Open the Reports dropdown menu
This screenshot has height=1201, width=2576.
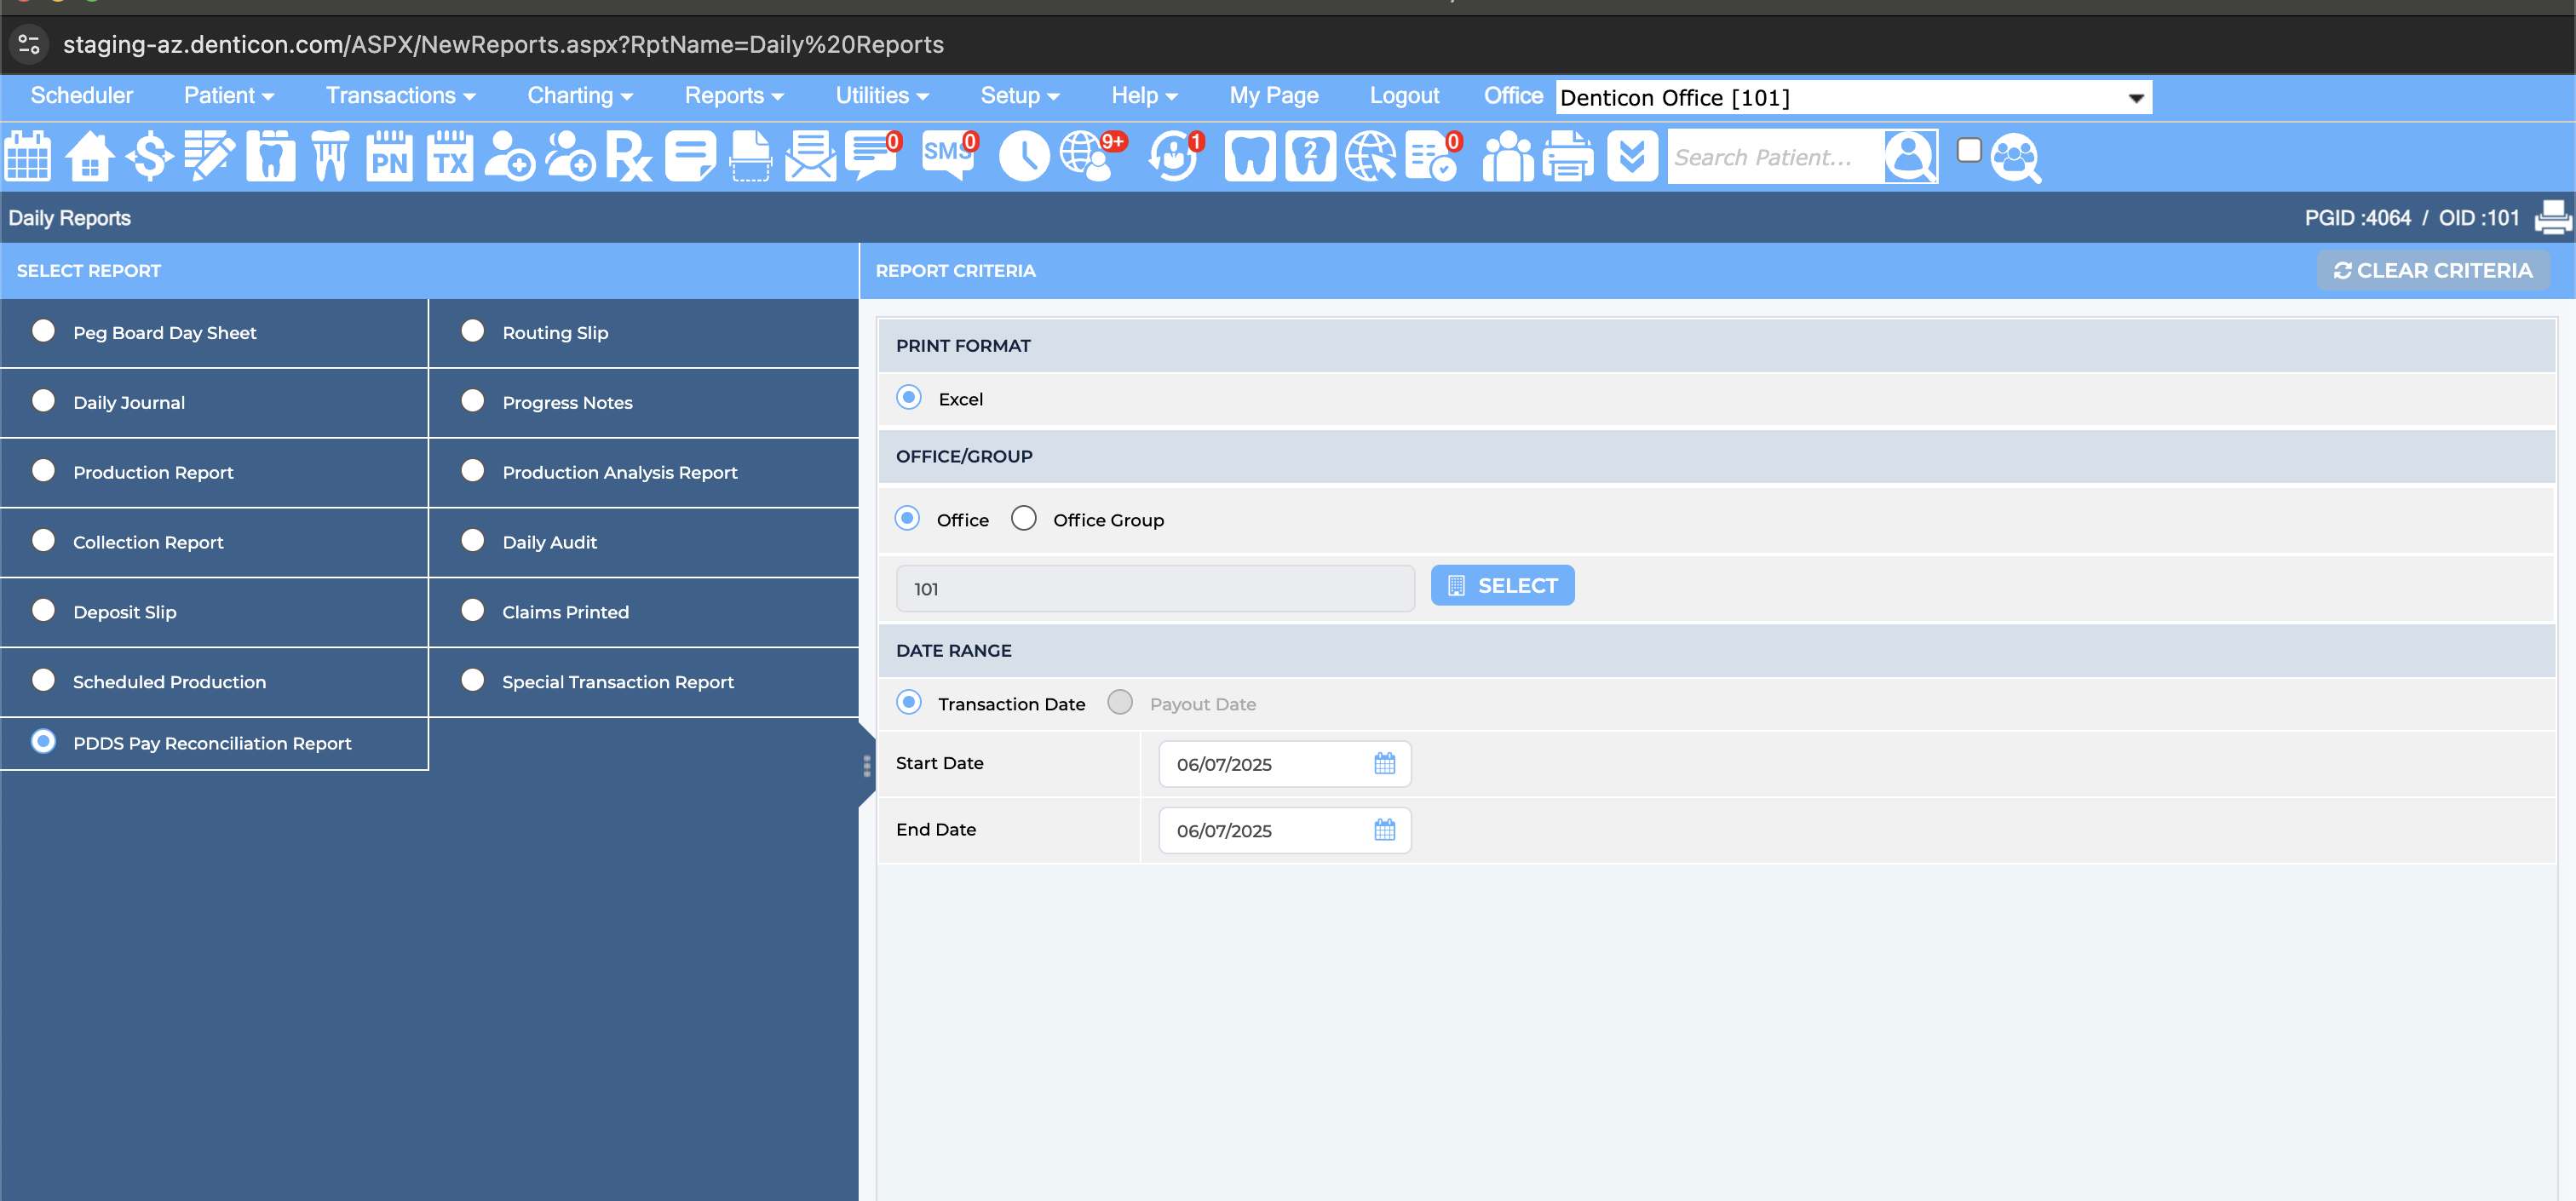click(x=734, y=95)
